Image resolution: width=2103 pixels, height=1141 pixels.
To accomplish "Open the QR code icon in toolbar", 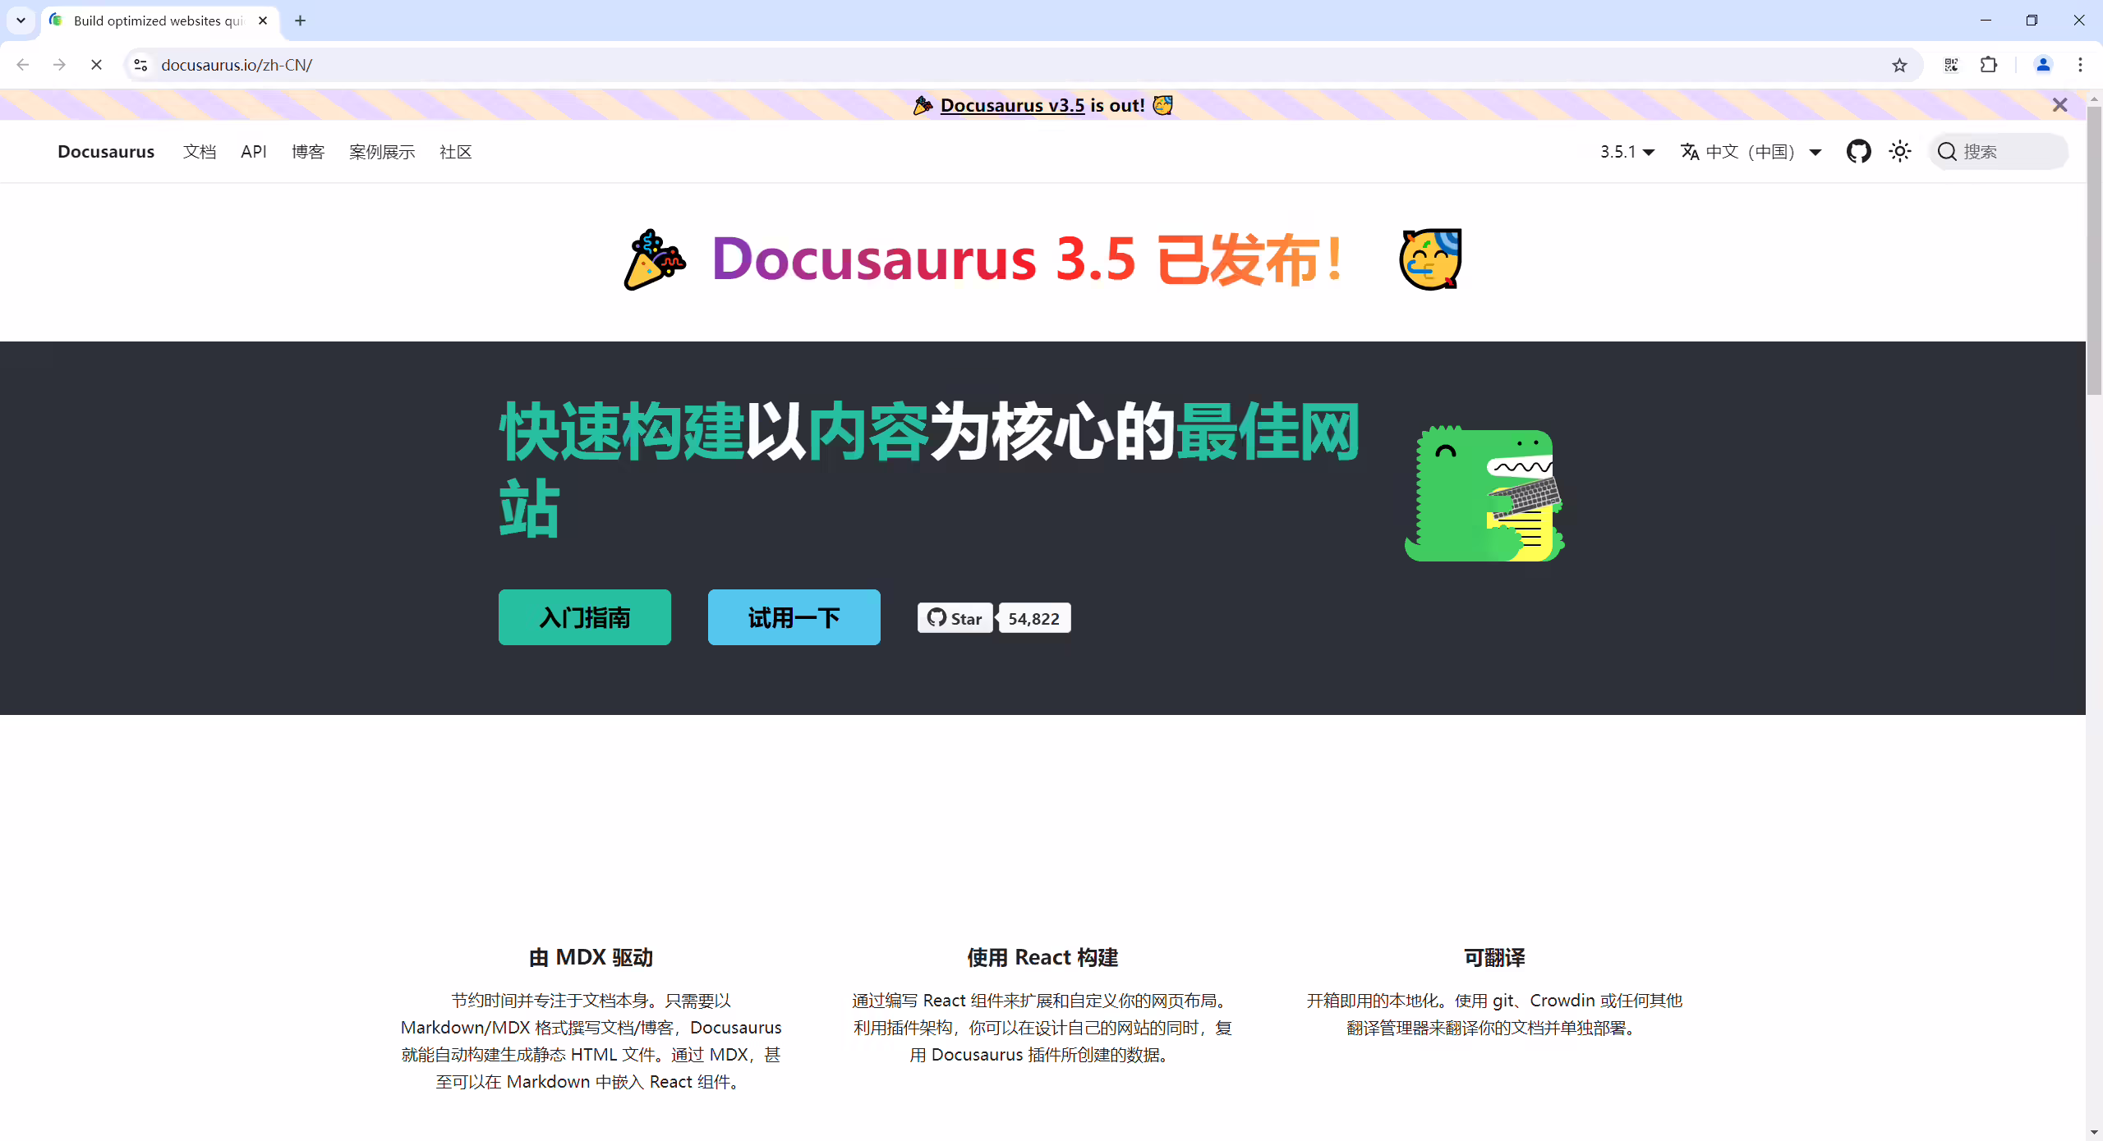I will 1952,65.
